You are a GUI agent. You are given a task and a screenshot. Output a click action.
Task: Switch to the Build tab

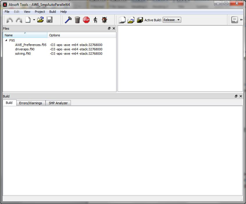[x=9, y=103]
